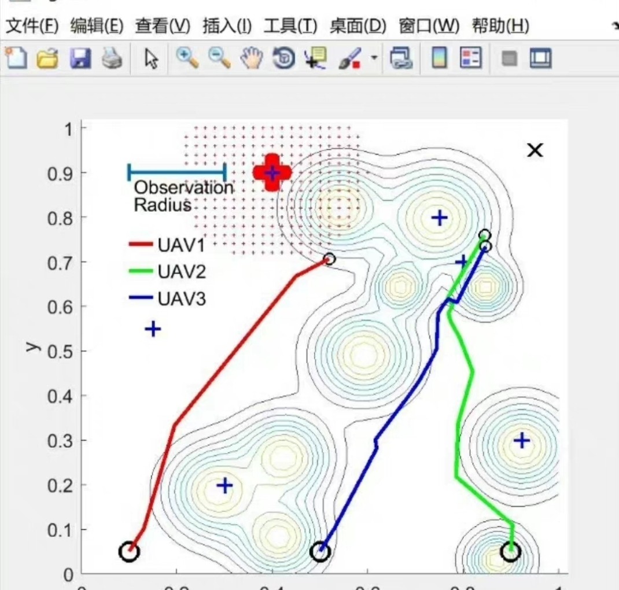Open a file using the folder icon

(47, 59)
